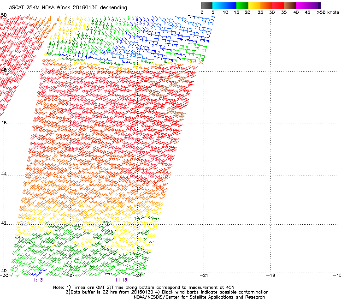Click the longitude label '-30'
Viewport: 341px width, 300px height.
pos(4,276)
